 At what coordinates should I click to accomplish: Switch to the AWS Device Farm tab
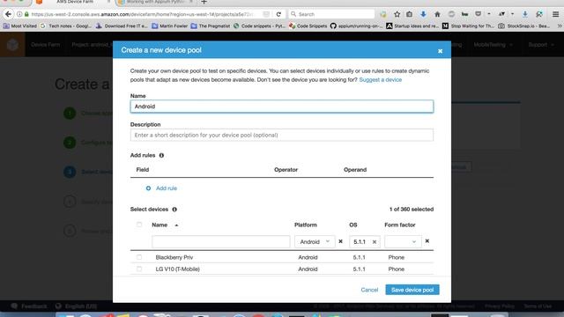[x=74, y=2]
